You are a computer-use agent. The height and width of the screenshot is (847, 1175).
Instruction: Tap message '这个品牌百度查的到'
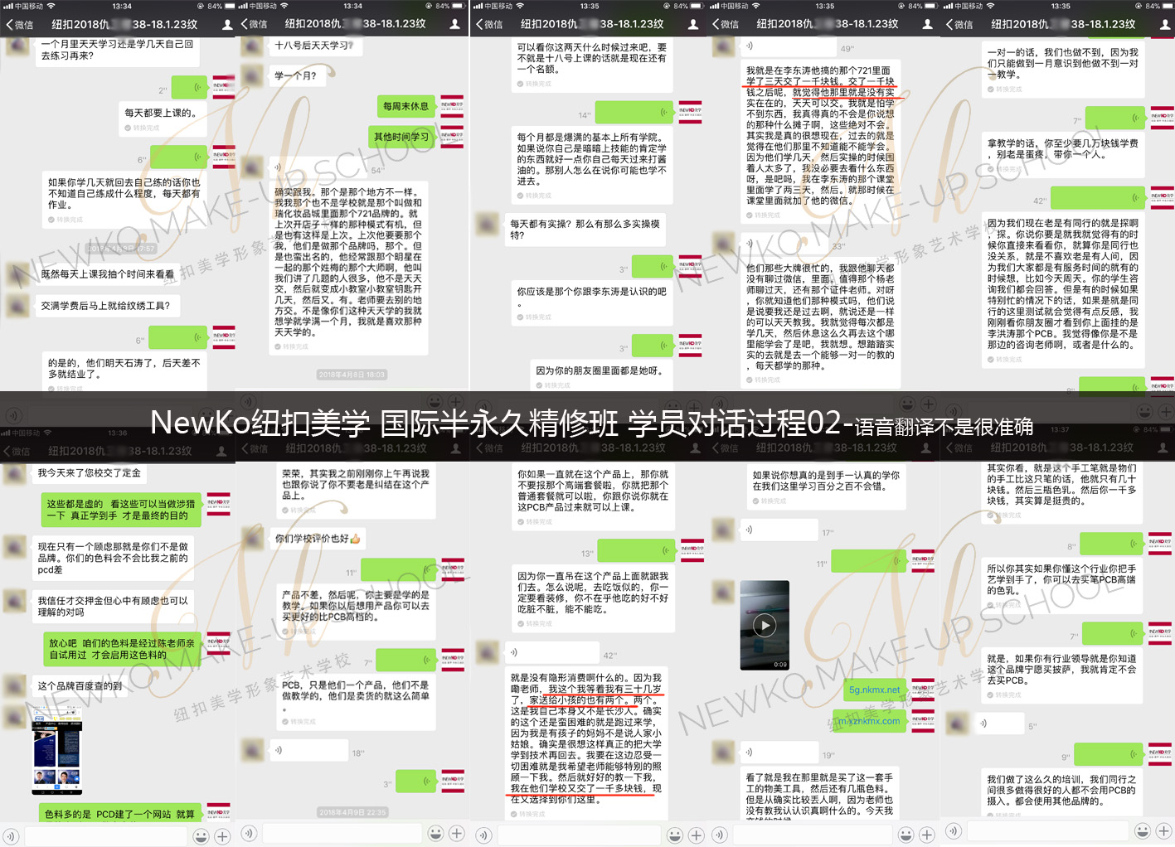(80, 685)
